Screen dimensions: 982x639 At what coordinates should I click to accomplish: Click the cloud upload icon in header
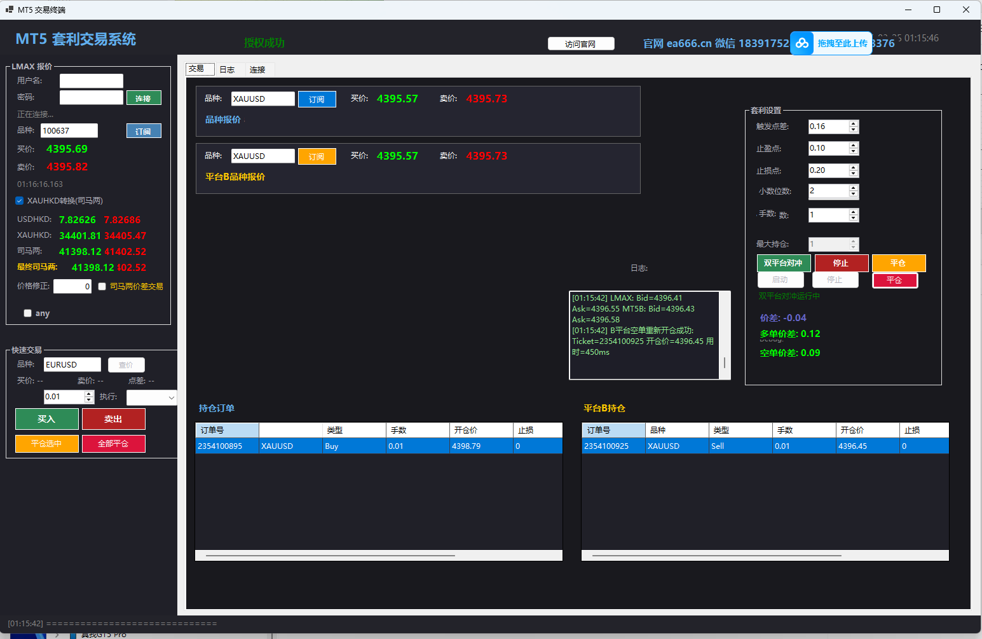(802, 43)
